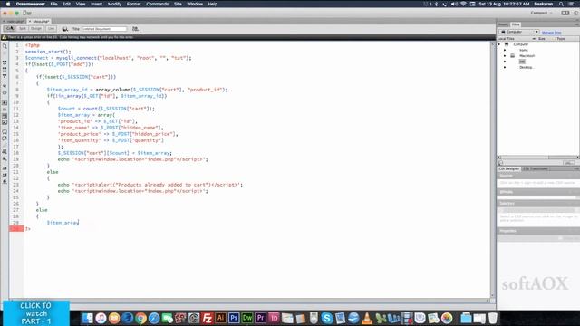Open Spotlight search in menu bar
The image size is (580, 326).
pyautogui.click(x=561, y=4)
